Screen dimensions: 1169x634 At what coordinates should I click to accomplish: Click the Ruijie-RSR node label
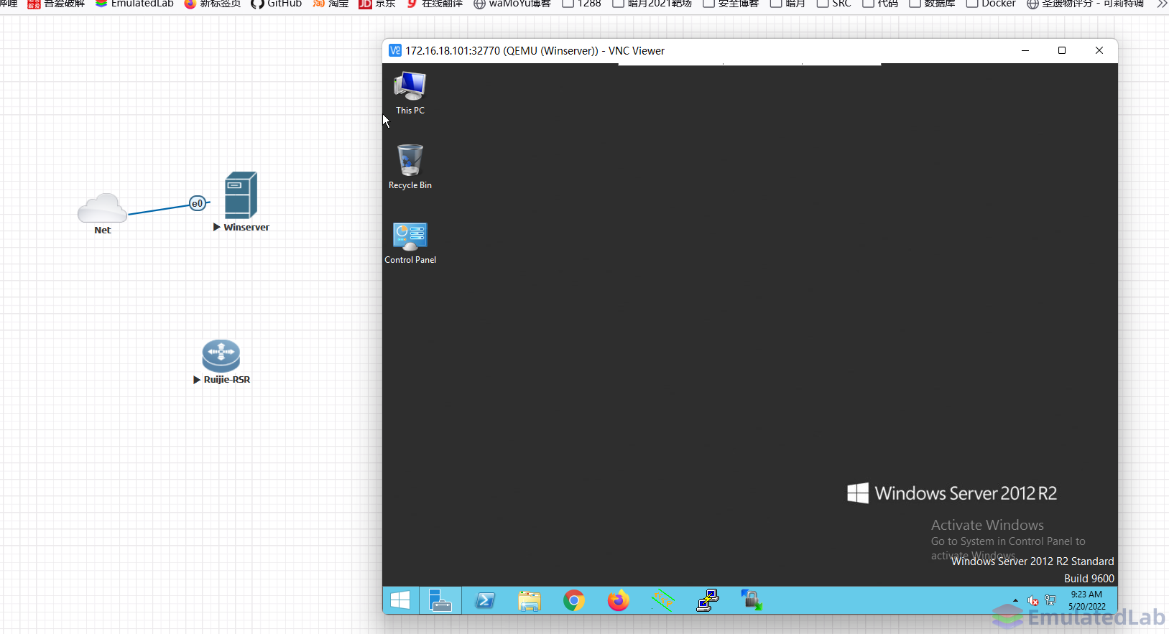(x=227, y=379)
